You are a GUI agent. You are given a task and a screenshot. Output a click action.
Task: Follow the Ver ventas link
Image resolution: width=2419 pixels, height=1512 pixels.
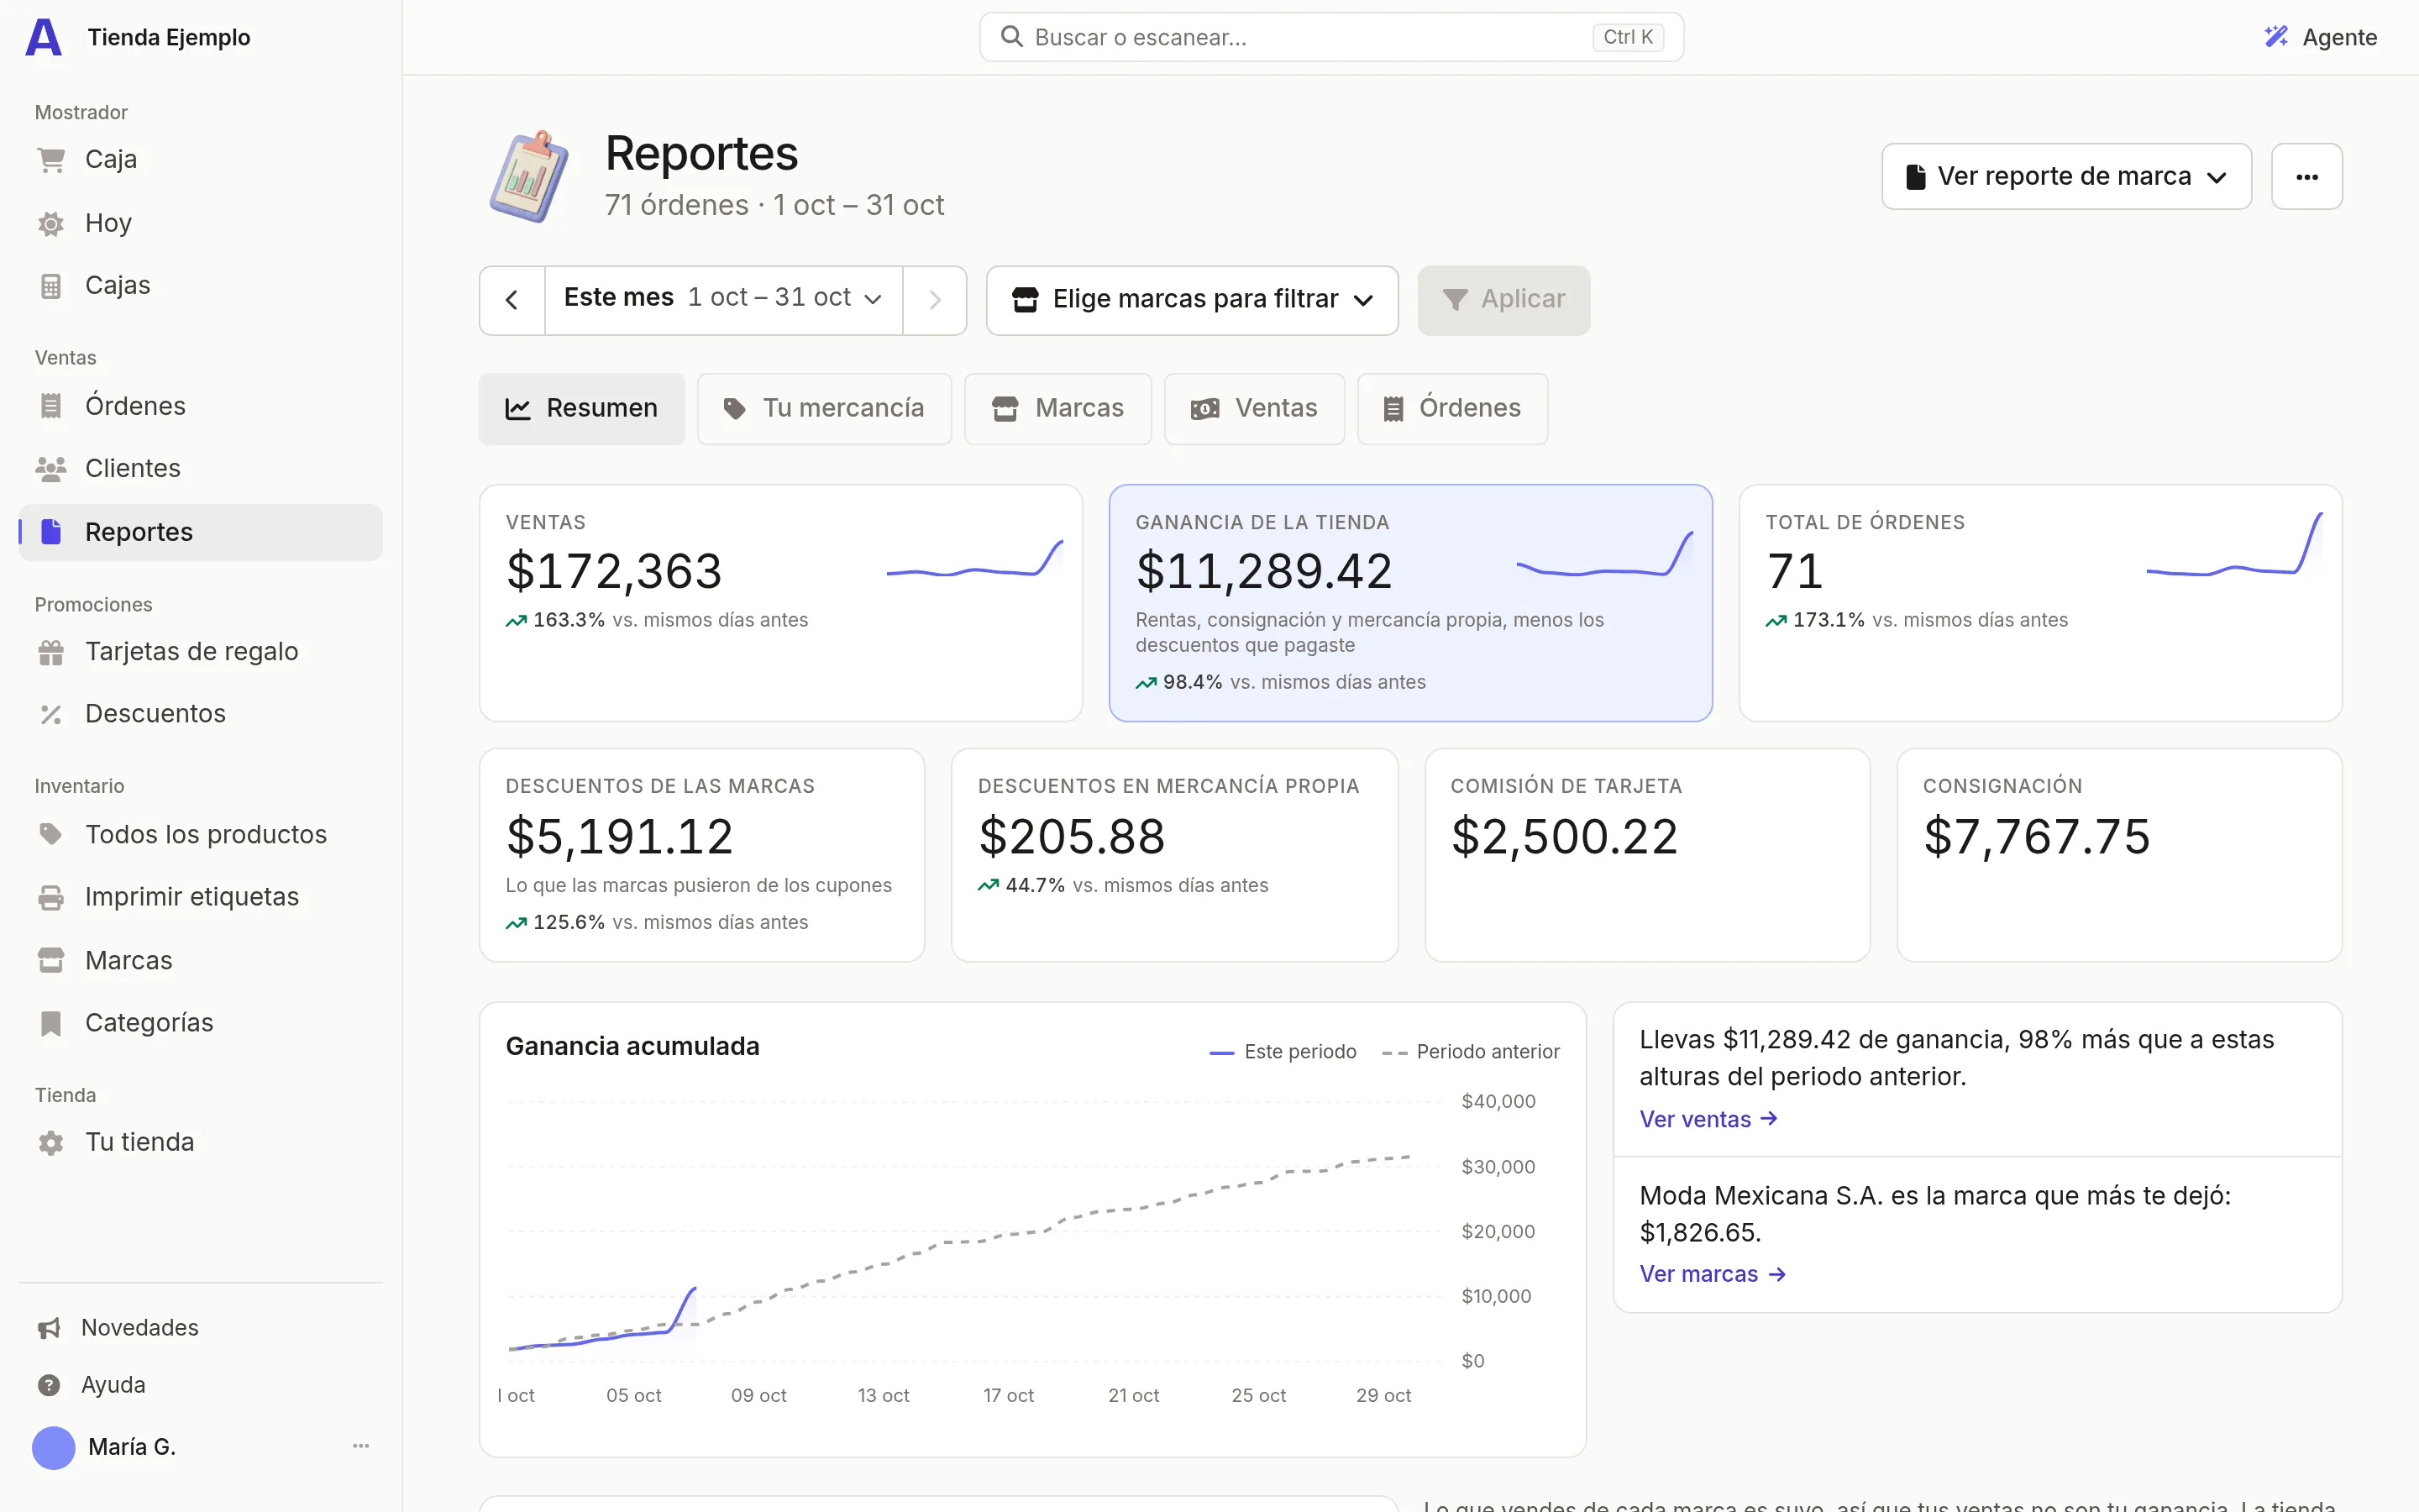click(x=1708, y=1119)
